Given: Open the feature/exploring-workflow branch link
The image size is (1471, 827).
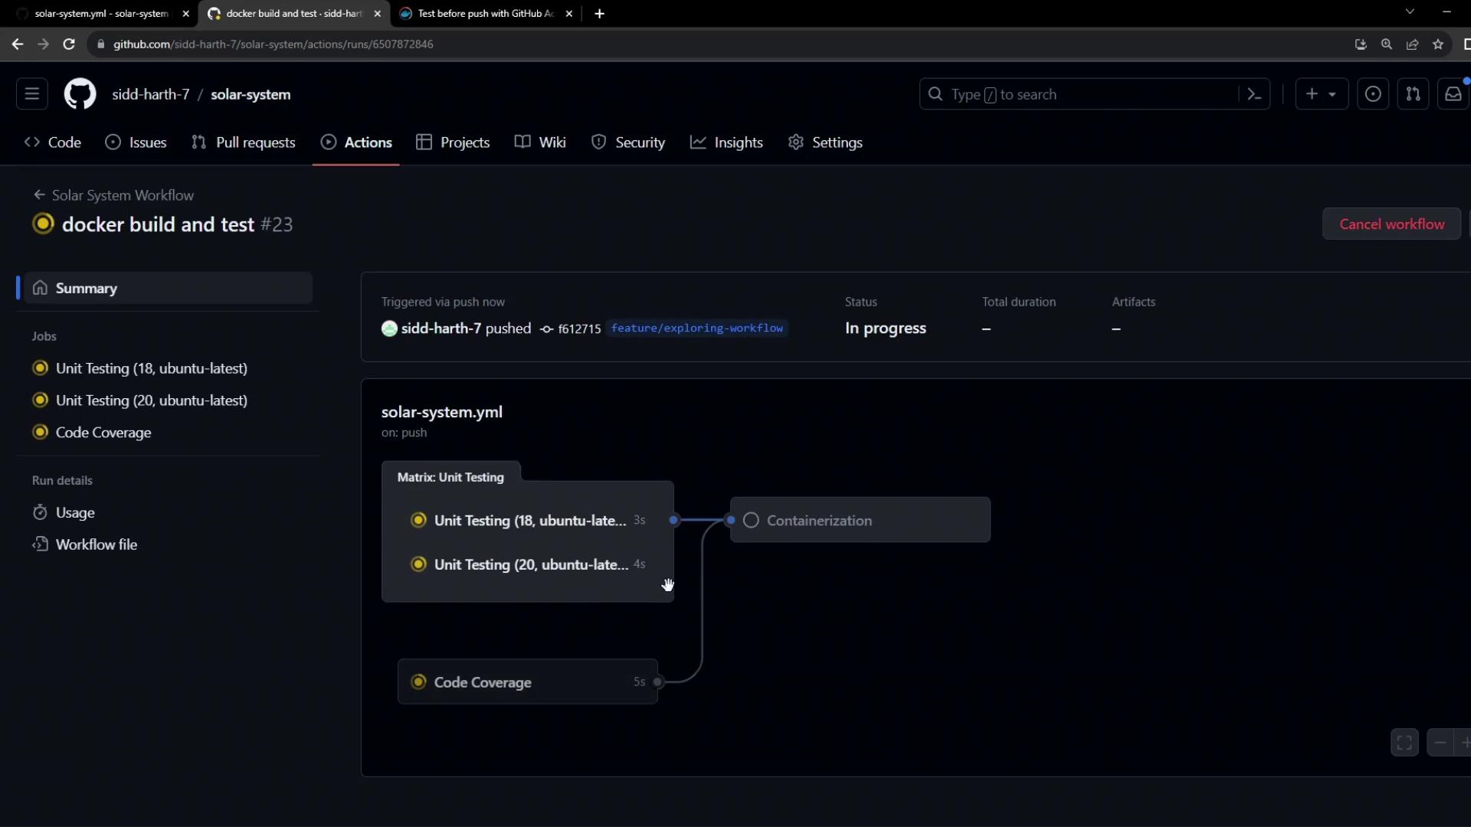Looking at the screenshot, I should click(x=696, y=328).
